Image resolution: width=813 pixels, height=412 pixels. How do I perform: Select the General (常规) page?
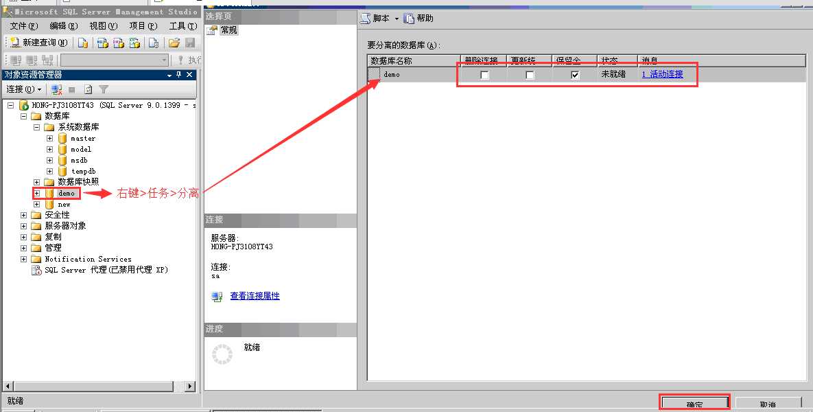click(x=228, y=30)
